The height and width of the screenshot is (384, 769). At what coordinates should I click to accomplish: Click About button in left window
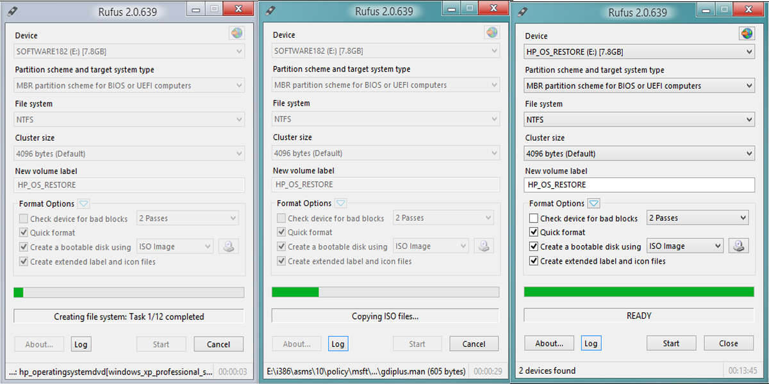[39, 344]
